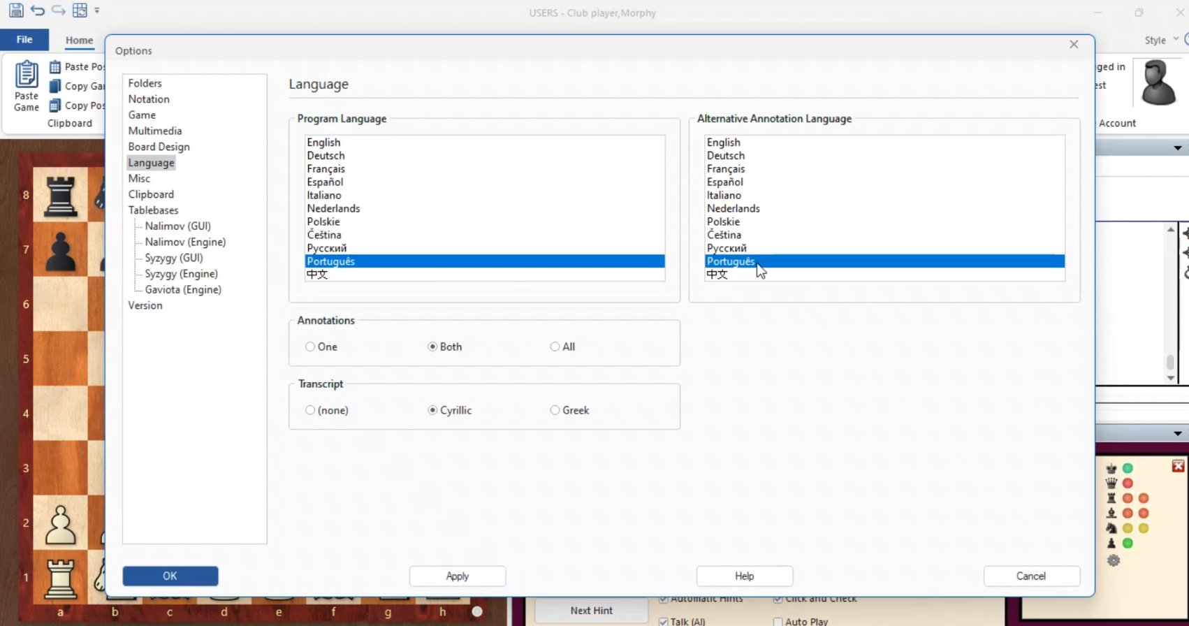The image size is (1189, 626).
Task: Expand the upper right panel dropdown arrow
Action: coord(1178,148)
